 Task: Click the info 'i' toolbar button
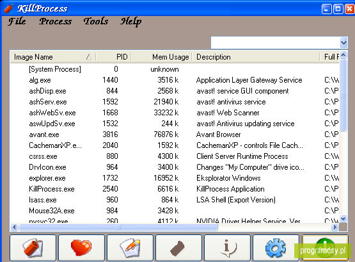point(227,248)
